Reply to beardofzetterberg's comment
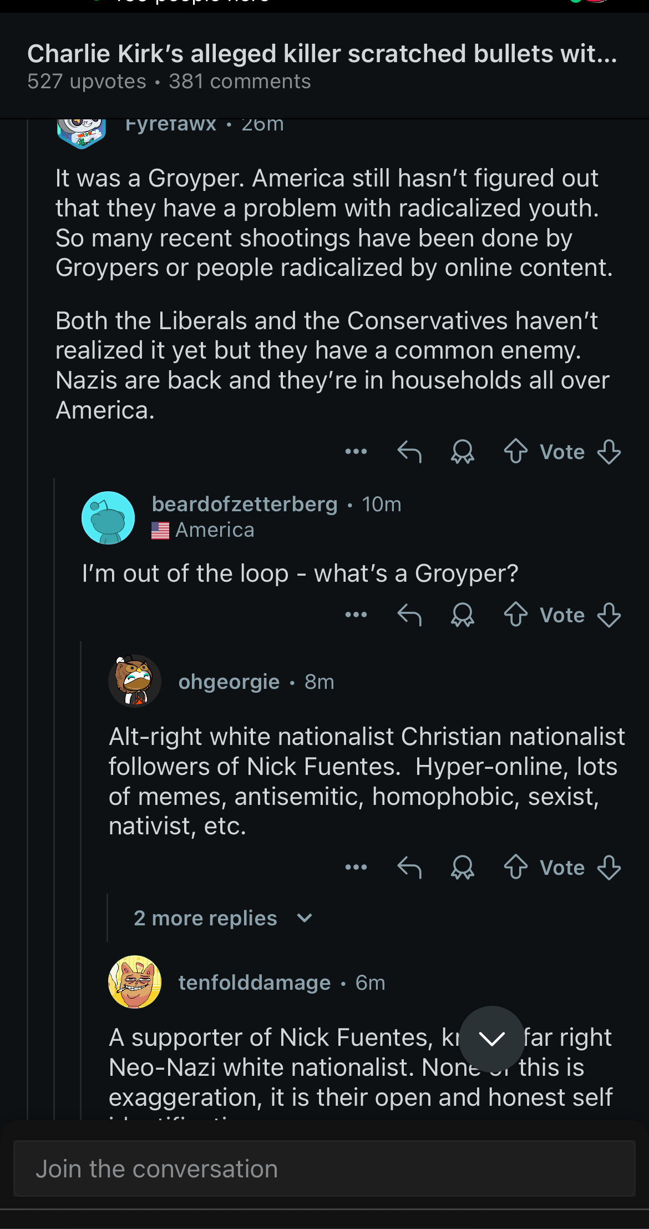The height and width of the screenshot is (1229, 649). pyautogui.click(x=409, y=614)
